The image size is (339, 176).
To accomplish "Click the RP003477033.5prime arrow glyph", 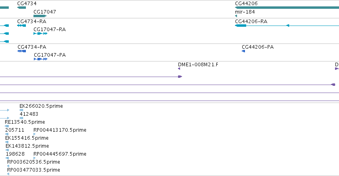I will coord(8,174).
